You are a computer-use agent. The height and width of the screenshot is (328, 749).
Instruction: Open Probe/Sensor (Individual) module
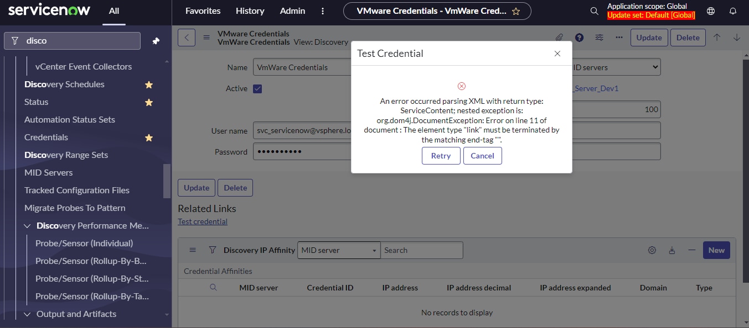point(84,244)
